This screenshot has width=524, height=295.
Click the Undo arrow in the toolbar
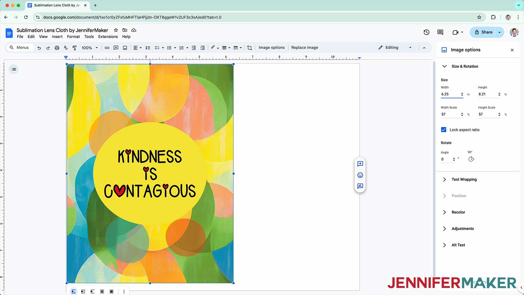tap(39, 48)
